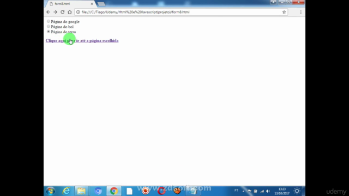Click the forward navigation arrow

[55, 12]
